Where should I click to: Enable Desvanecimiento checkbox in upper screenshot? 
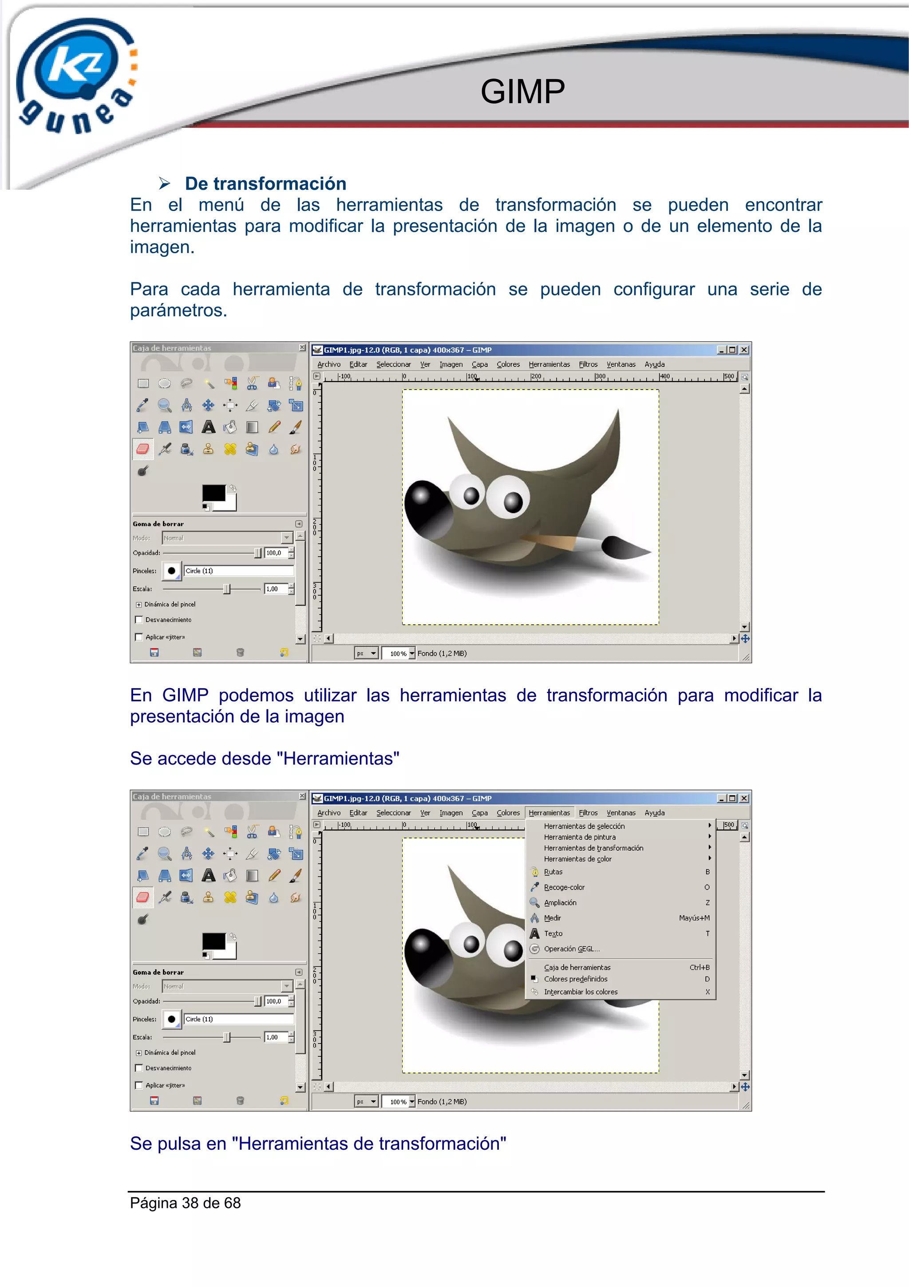coord(139,619)
